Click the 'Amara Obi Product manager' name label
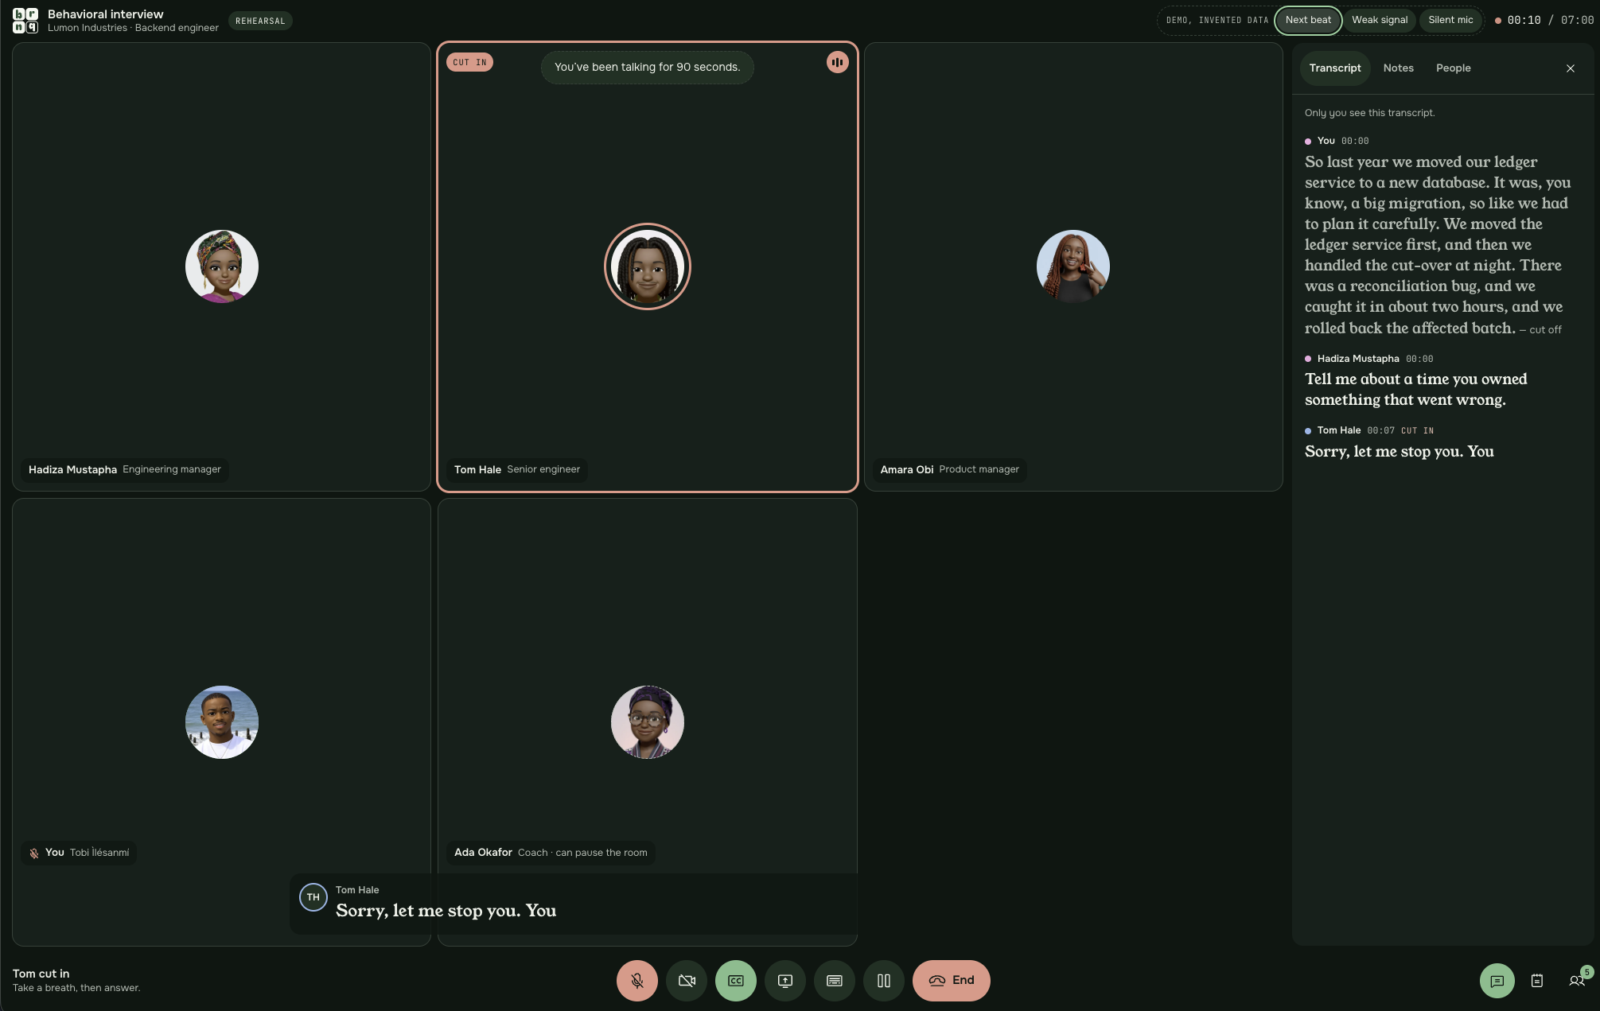 click(949, 469)
